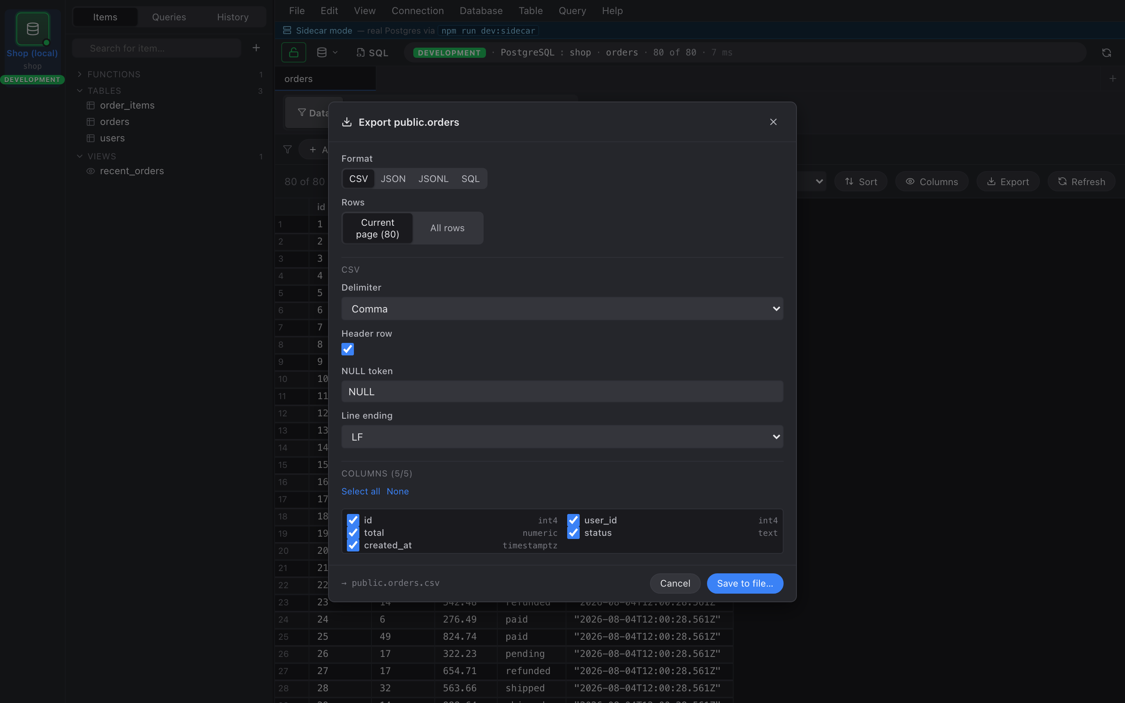The image size is (1125, 703).
Task: Open the database selector icon dropdown
Action: coord(327,53)
